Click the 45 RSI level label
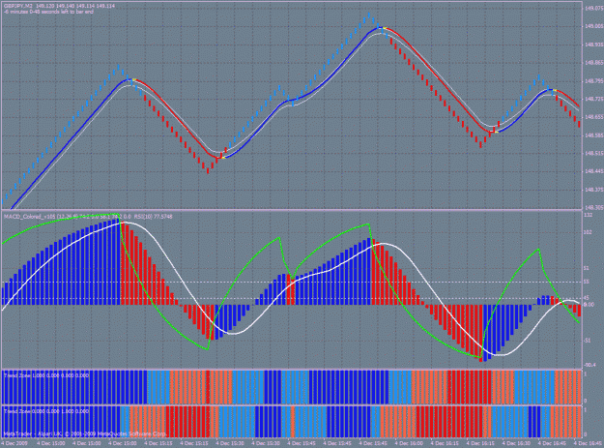Image resolution: width=604 pixels, height=448 pixels. [x=587, y=298]
